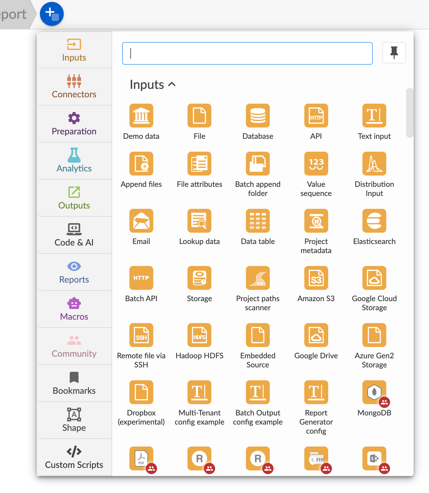Pin the node panel with pushpin button

[394, 53]
